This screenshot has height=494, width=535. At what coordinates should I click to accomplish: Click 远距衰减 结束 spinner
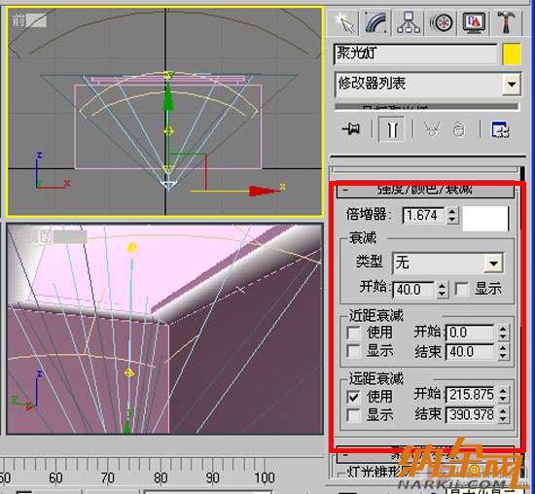(x=503, y=414)
